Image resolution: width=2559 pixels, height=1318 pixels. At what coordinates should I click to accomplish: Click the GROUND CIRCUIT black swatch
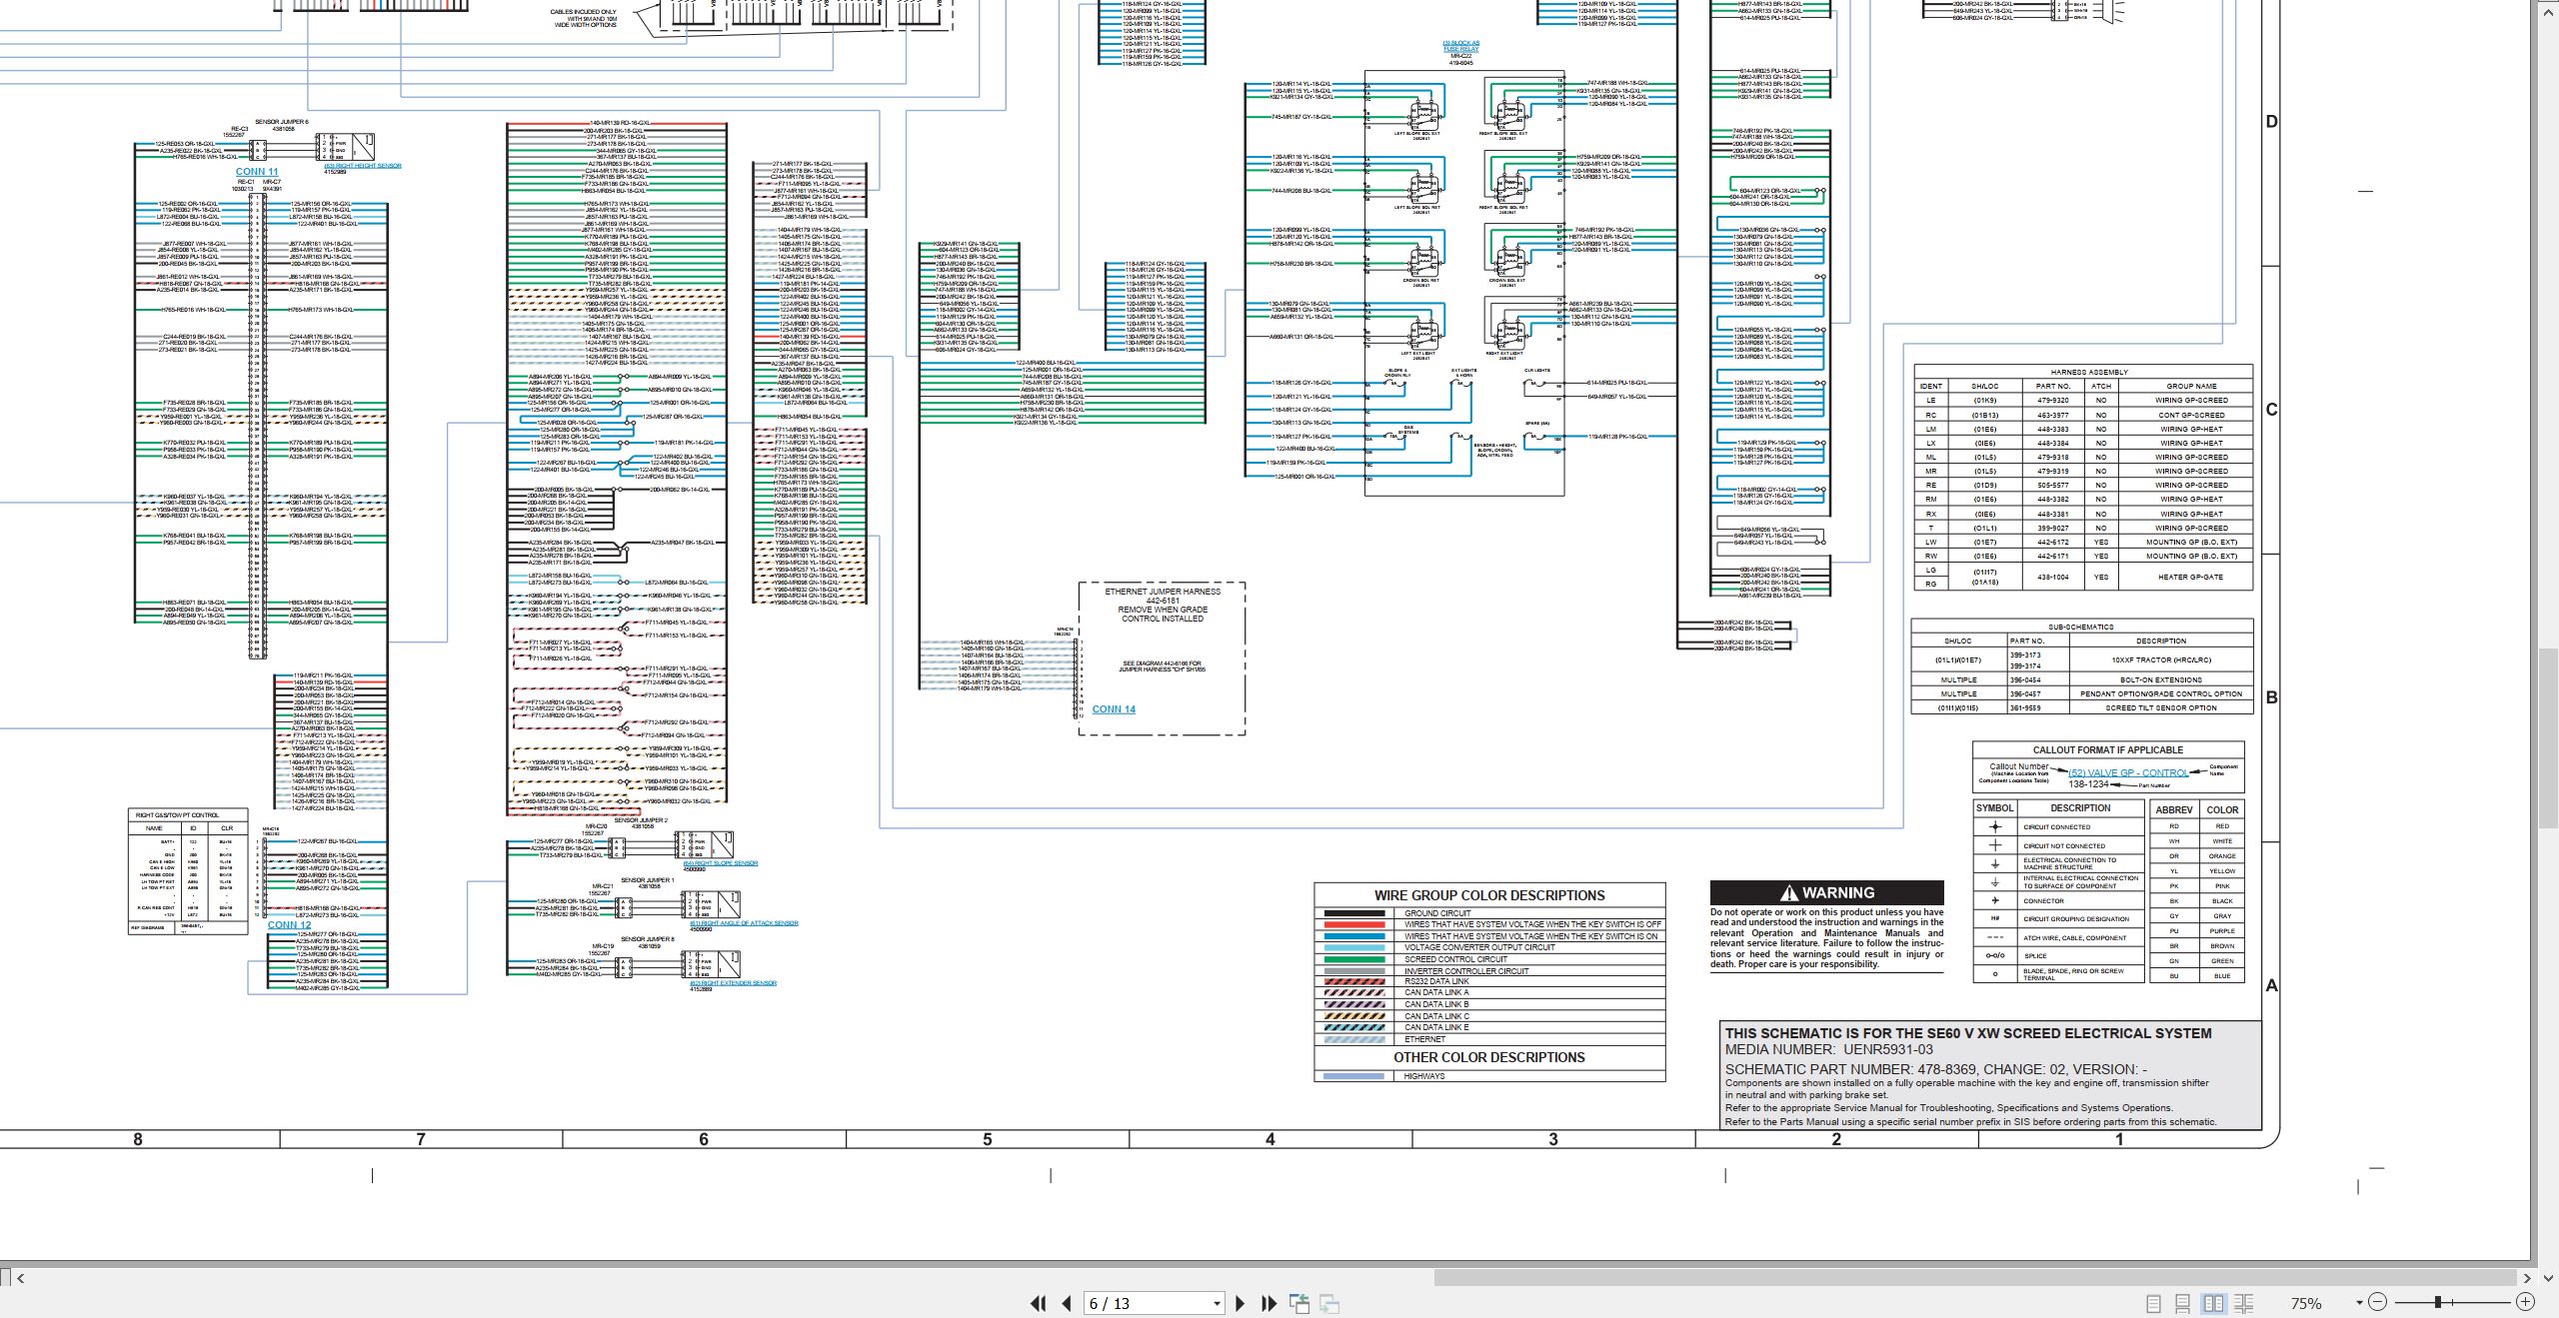(1353, 913)
